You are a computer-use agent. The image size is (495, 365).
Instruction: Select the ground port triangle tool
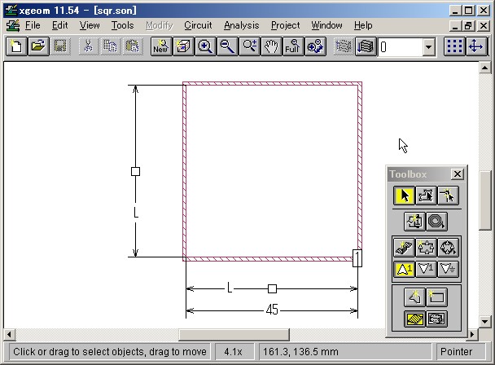click(x=448, y=269)
